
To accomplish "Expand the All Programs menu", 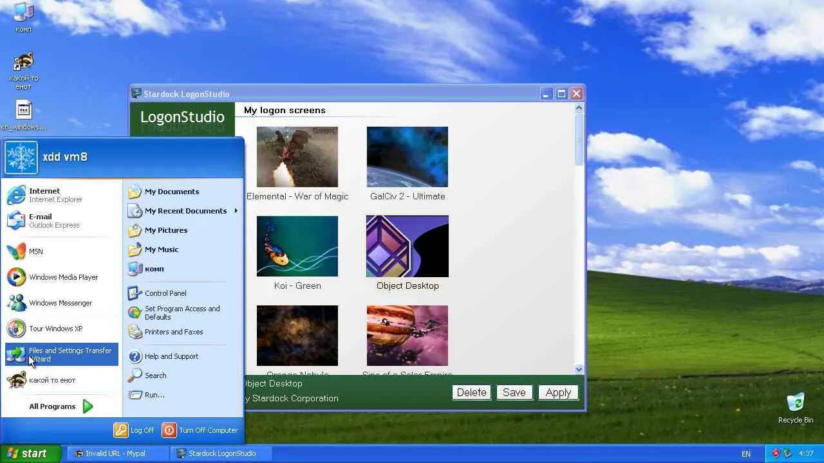I will tap(62, 406).
